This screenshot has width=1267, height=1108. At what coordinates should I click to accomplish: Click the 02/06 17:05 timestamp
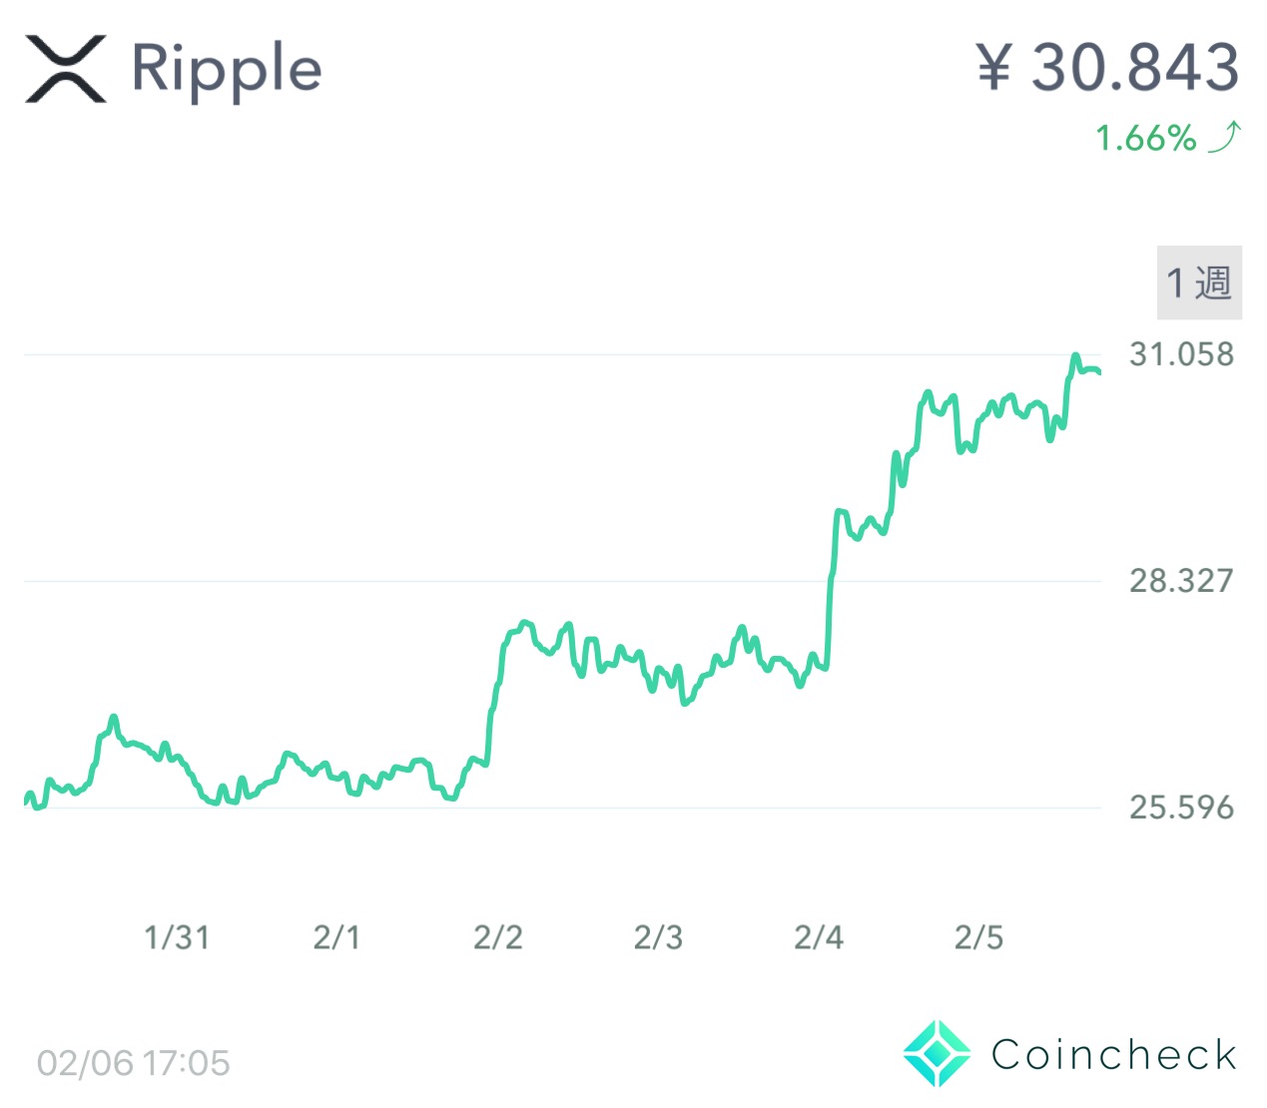point(133,1063)
